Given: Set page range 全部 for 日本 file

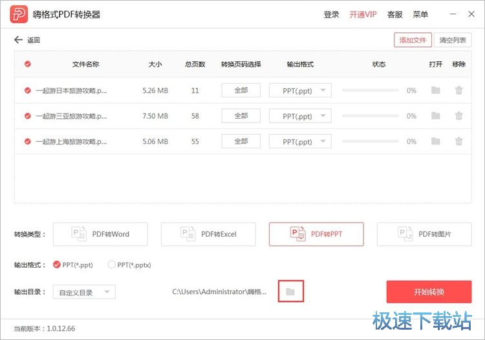Looking at the screenshot, I should [241, 90].
